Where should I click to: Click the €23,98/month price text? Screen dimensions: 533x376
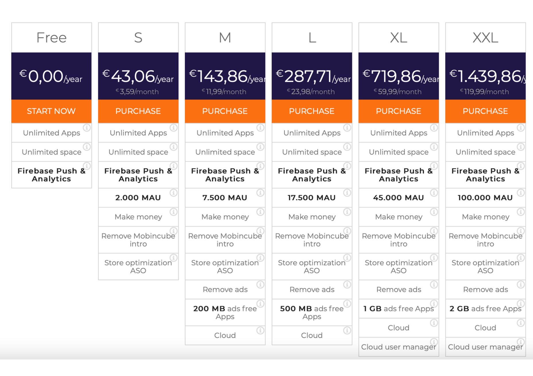coord(311,92)
